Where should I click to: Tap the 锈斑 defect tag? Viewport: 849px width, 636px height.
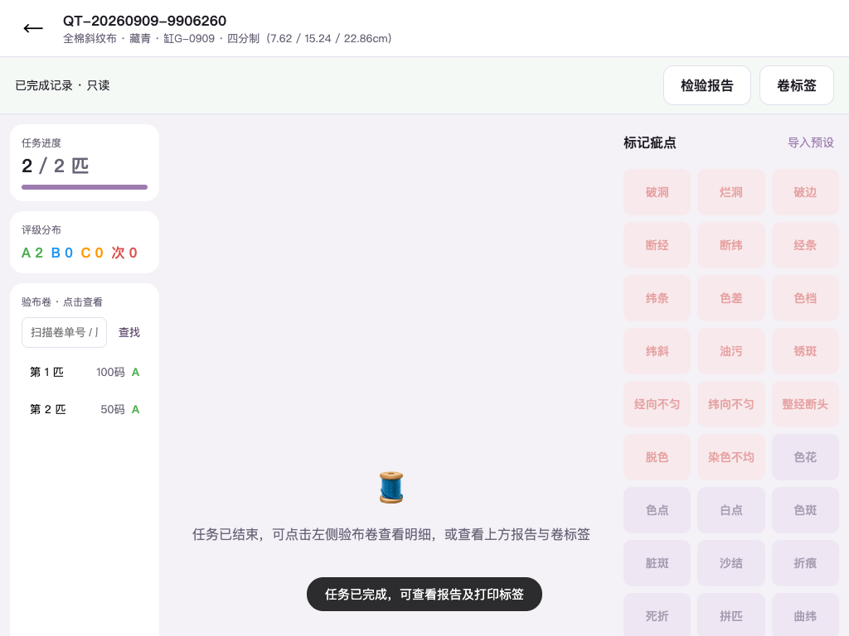coord(805,351)
